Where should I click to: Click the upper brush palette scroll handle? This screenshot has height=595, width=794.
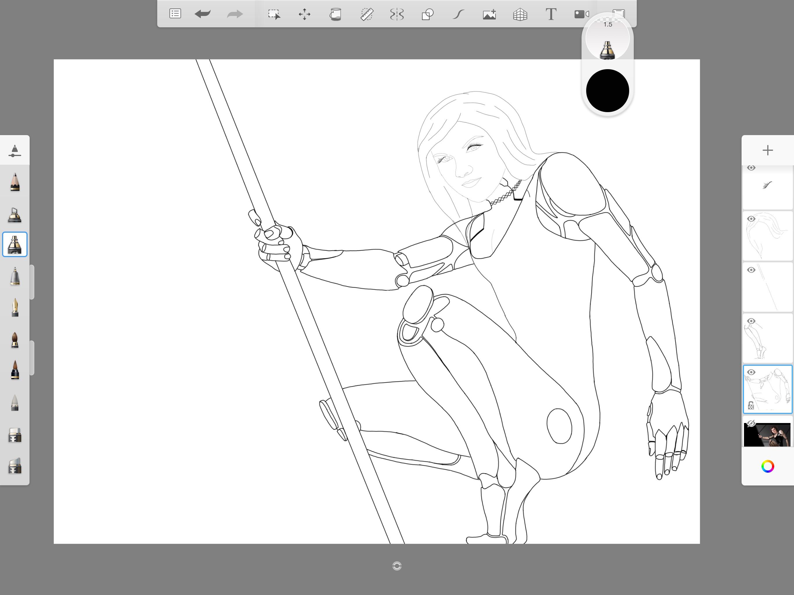tap(32, 282)
